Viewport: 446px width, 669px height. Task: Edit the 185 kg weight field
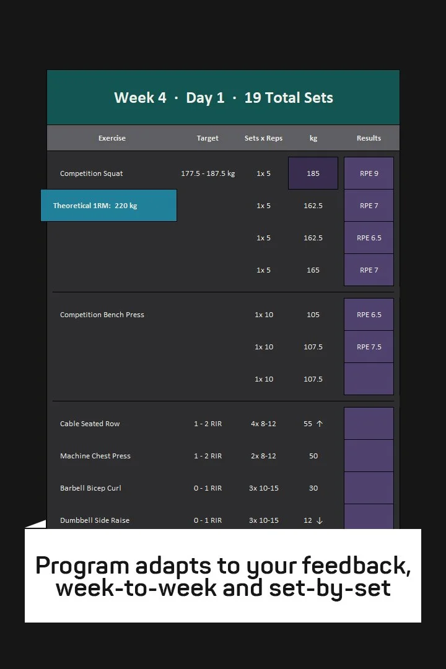[x=313, y=173]
